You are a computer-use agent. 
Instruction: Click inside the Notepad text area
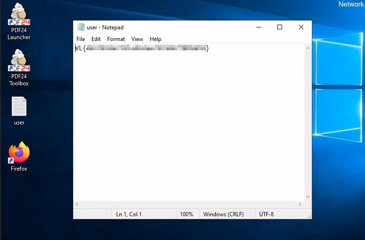point(186,121)
